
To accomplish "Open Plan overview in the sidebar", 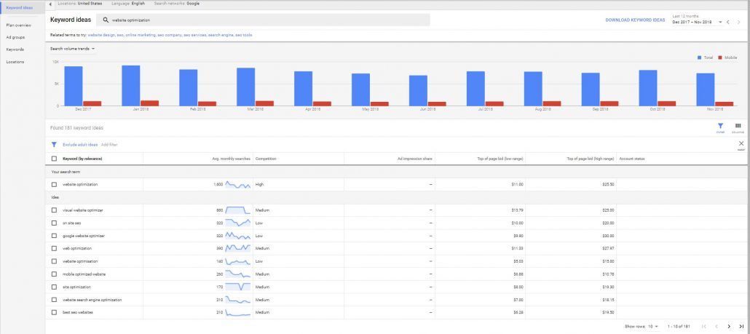I will pos(19,24).
